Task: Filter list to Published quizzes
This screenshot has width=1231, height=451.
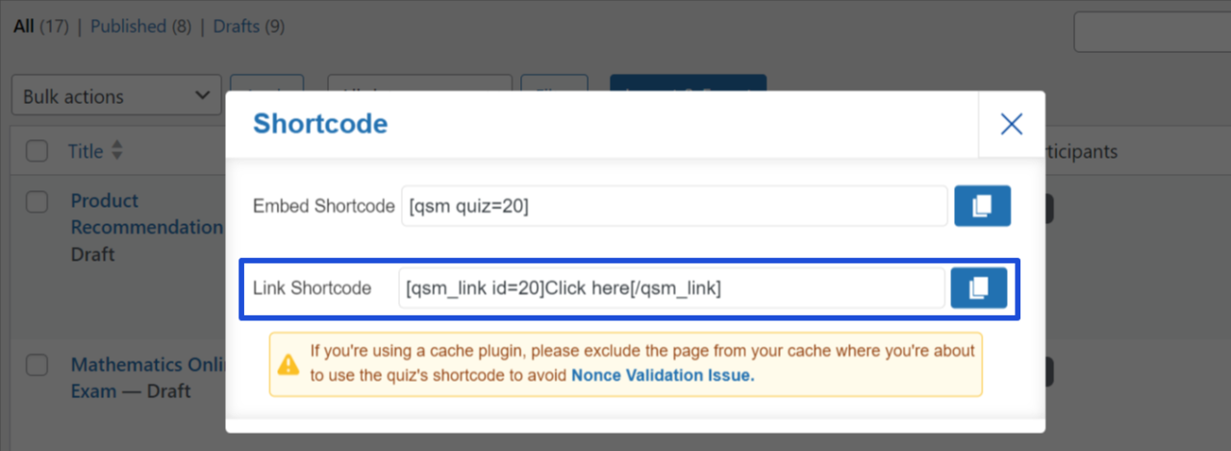Action: (128, 26)
